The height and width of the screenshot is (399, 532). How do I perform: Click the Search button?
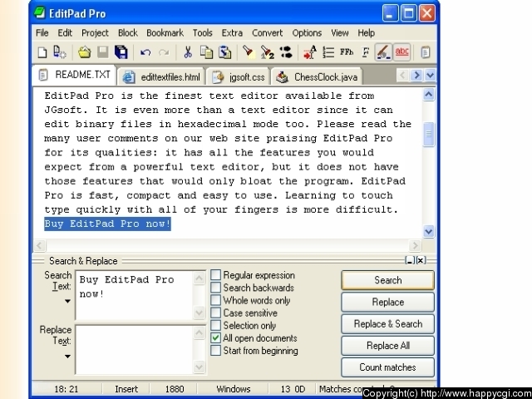[388, 280]
